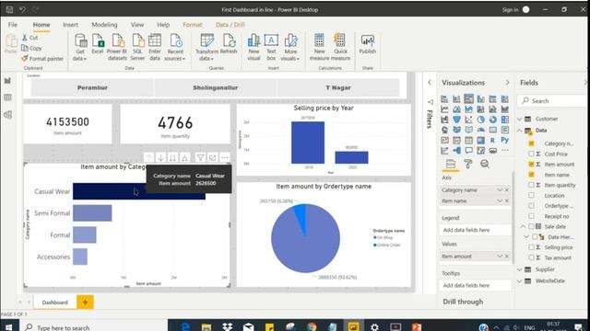Filter by T Nagar location slicer
The image size is (590, 331).
coord(338,88)
